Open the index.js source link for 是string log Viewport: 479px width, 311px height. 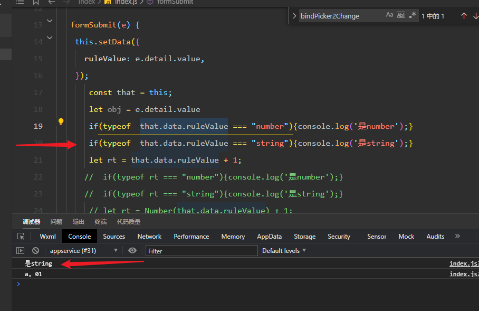pyautogui.click(x=464, y=263)
